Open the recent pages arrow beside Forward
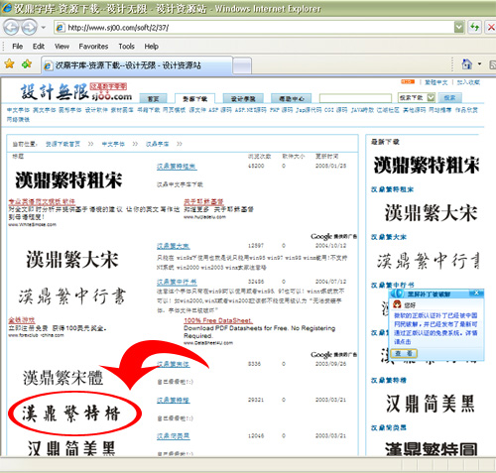496x473 pixels. tap(44, 28)
